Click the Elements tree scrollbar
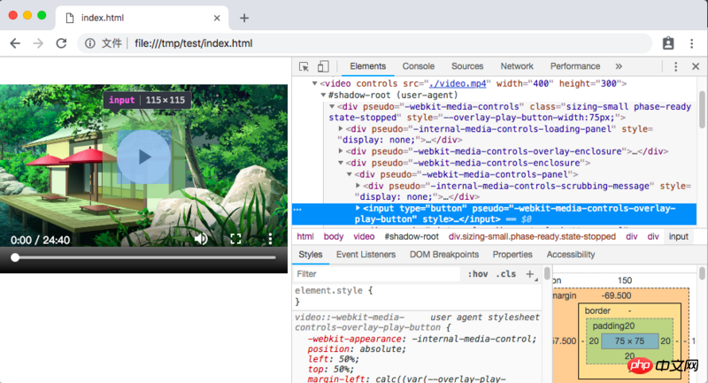Screen dimensions: 708x383 tap(702, 109)
